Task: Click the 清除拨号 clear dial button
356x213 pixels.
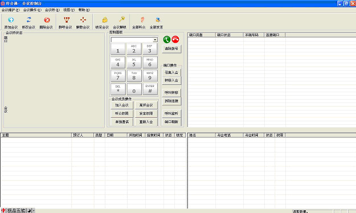Action: (171, 48)
